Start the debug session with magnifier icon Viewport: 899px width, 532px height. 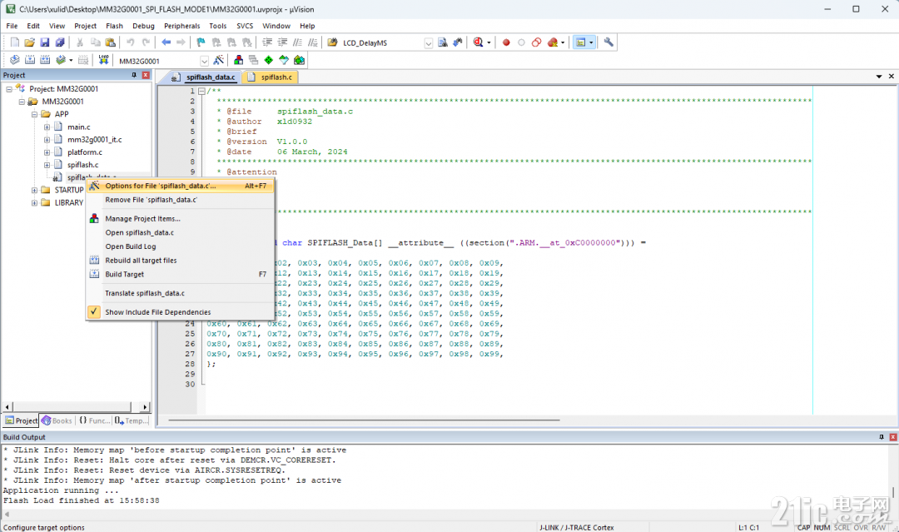point(478,42)
